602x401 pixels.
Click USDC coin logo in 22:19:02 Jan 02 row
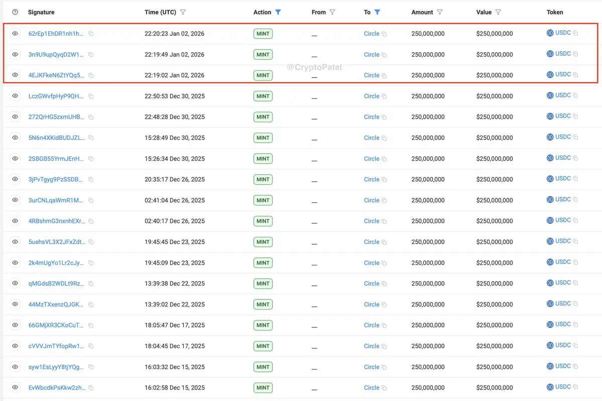pos(550,75)
